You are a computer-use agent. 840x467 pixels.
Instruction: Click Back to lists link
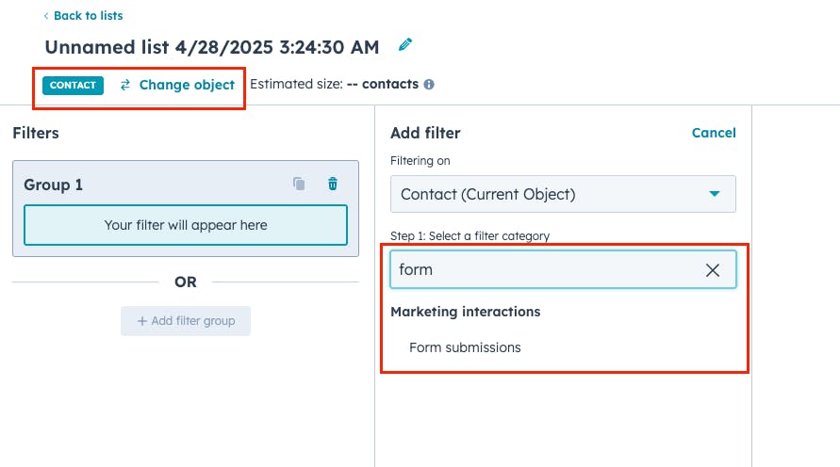pyautogui.click(x=89, y=16)
